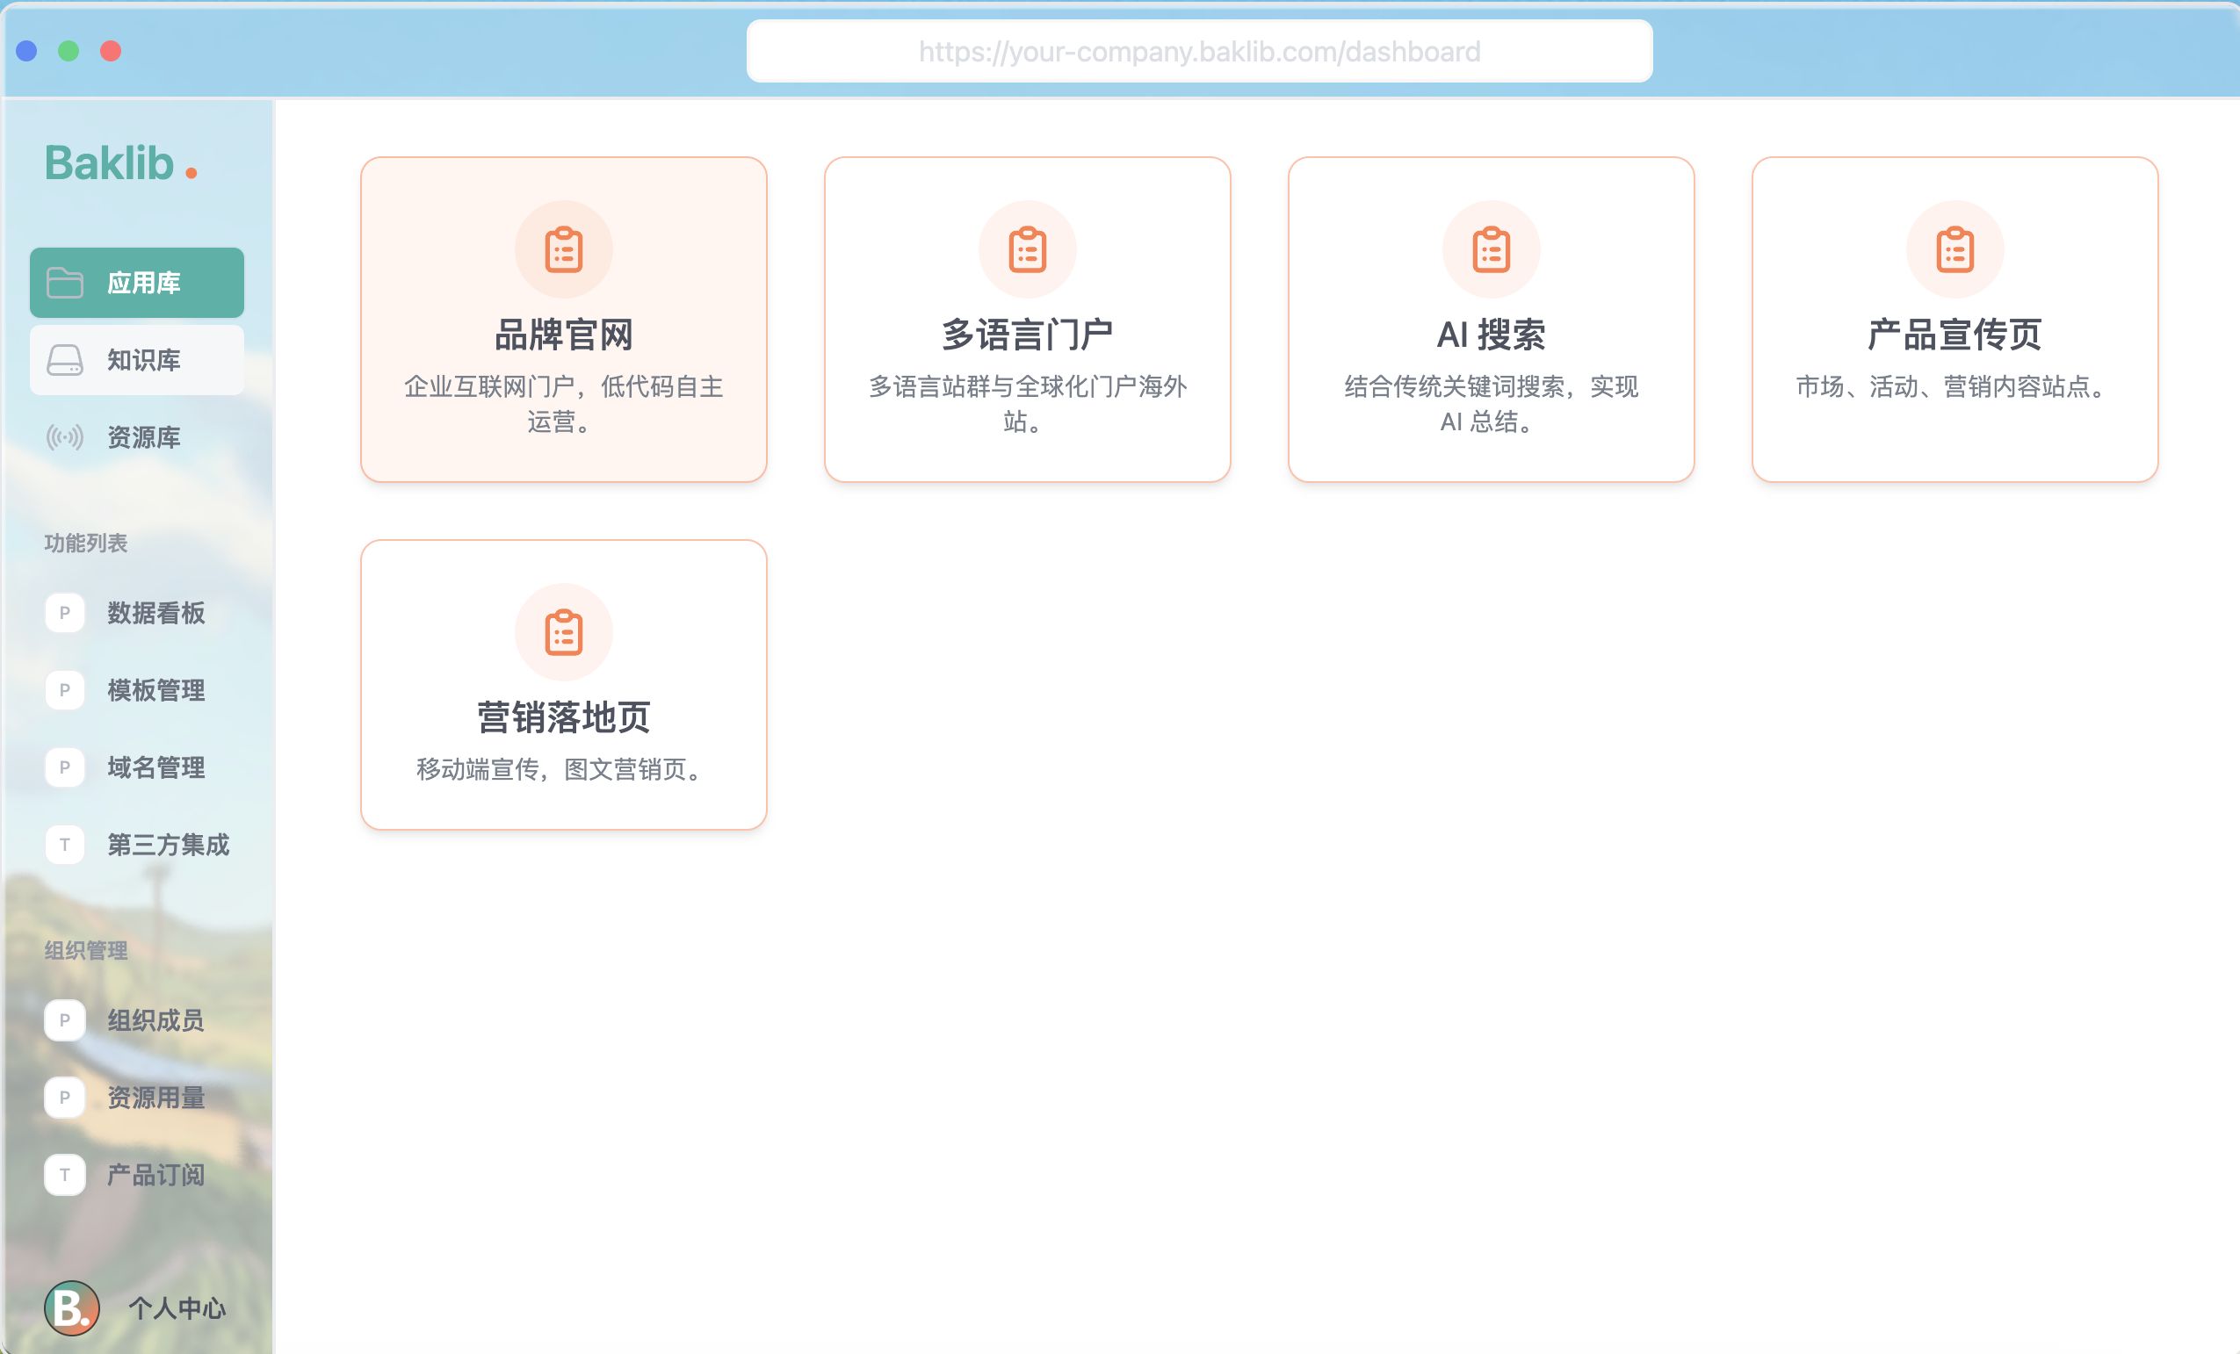This screenshot has width=2240, height=1354.
Task: Click the broadcast icon beside 资源库
Action: coord(64,437)
